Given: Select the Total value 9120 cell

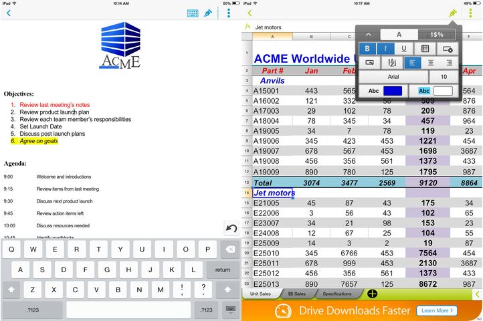Looking at the screenshot, I should pyautogui.click(x=428, y=183).
